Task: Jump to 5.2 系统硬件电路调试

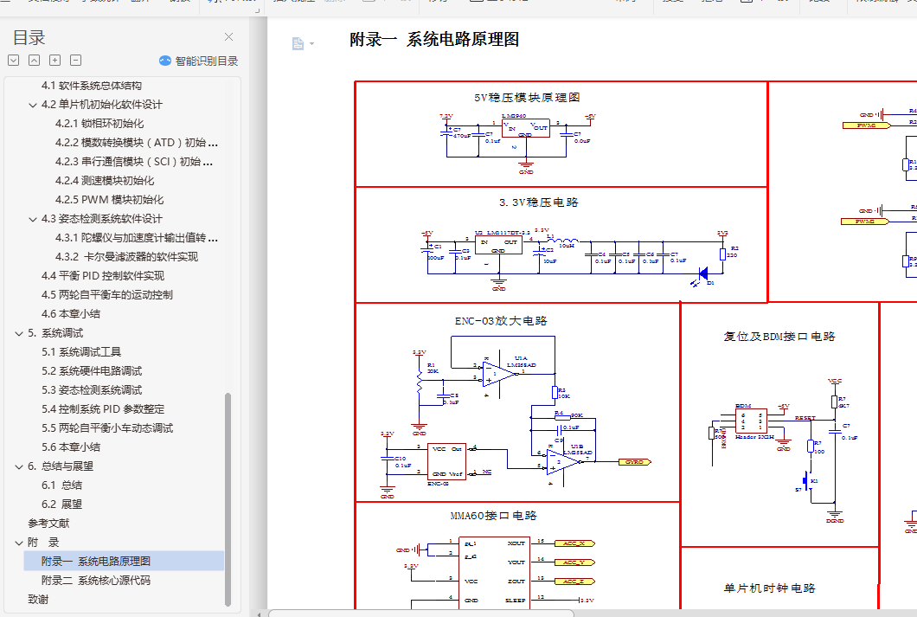Action: point(92,370)
